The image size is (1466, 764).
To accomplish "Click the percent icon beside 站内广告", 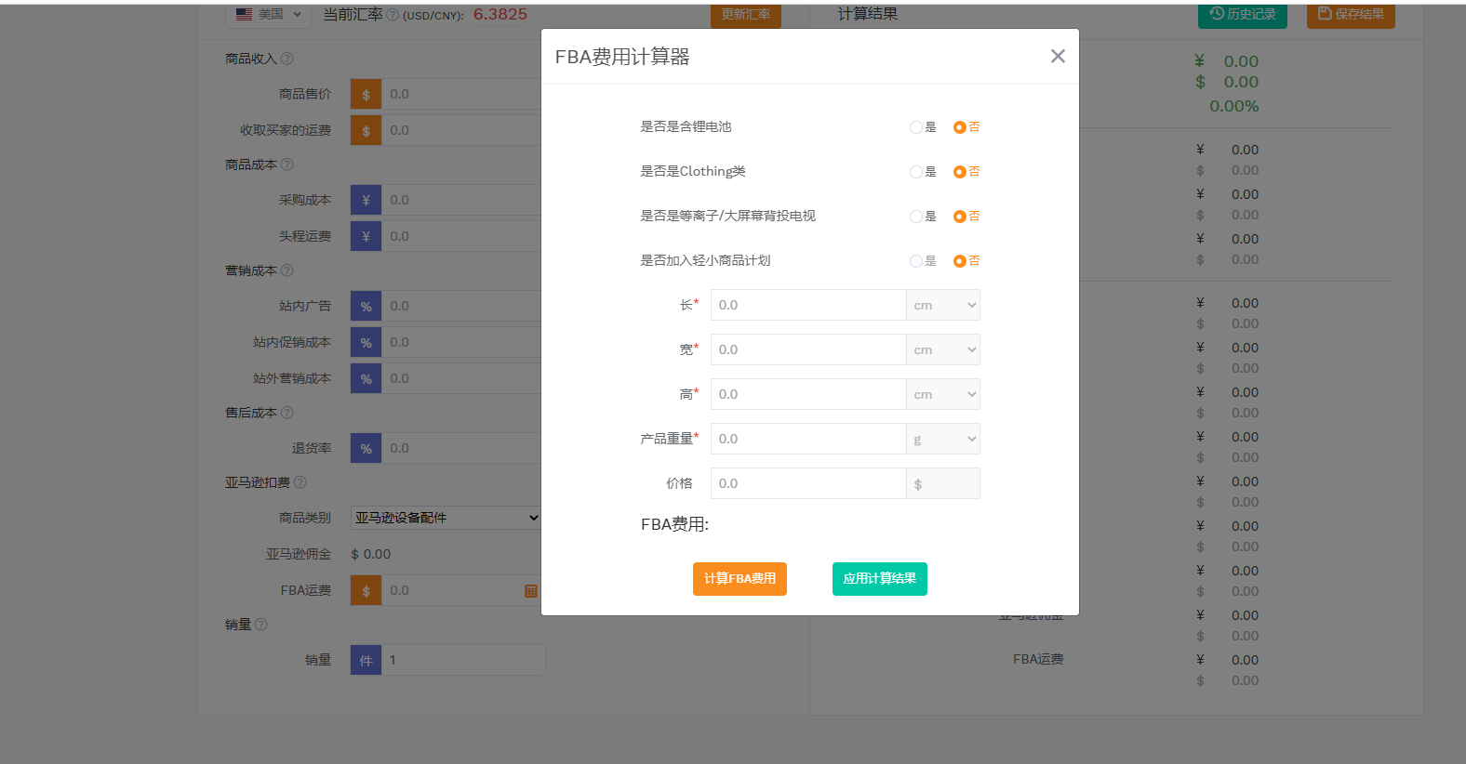I will tap(366, 306).
